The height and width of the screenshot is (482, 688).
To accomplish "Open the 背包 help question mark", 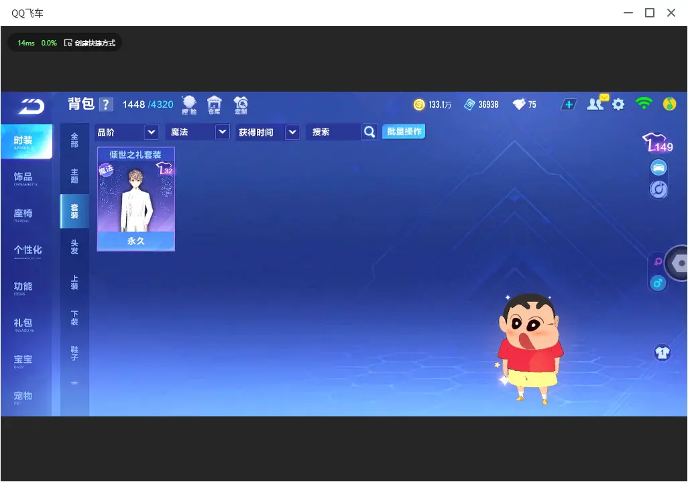I will tap(106, 104).
